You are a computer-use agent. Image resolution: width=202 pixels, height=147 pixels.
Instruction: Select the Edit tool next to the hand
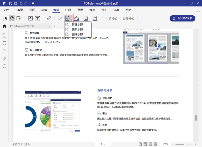pyautogui.click(x=18, y=18)
